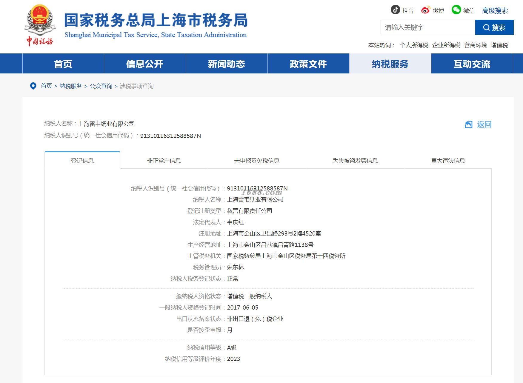
Task: Select hot word 增值税
Action: pos(499,45)
